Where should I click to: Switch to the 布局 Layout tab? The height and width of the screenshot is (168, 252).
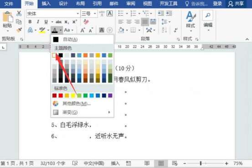pyautogui.click(x=80, y=4)
